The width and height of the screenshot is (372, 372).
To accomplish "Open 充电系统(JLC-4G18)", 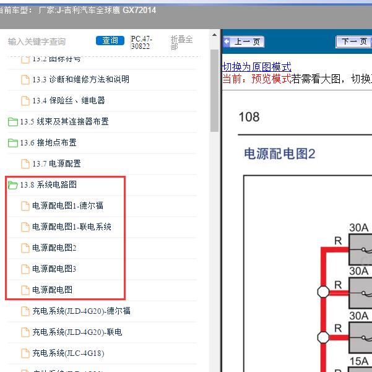I will [68, 353].
